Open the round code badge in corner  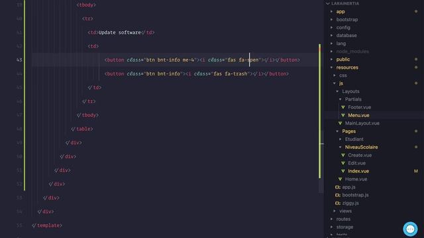coord(410,229)
